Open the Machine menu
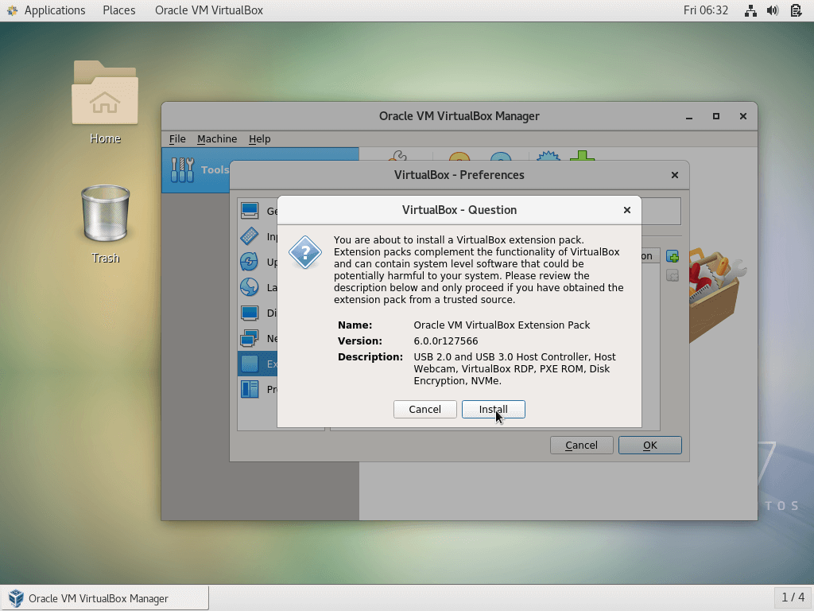The width and height of the screenshot is (814, 611). pos(216,138)
